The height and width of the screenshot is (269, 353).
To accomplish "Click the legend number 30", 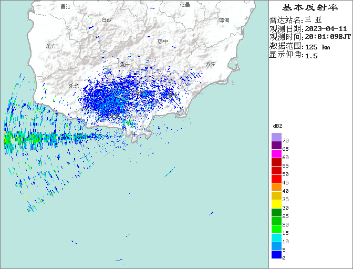I will 285,208.
